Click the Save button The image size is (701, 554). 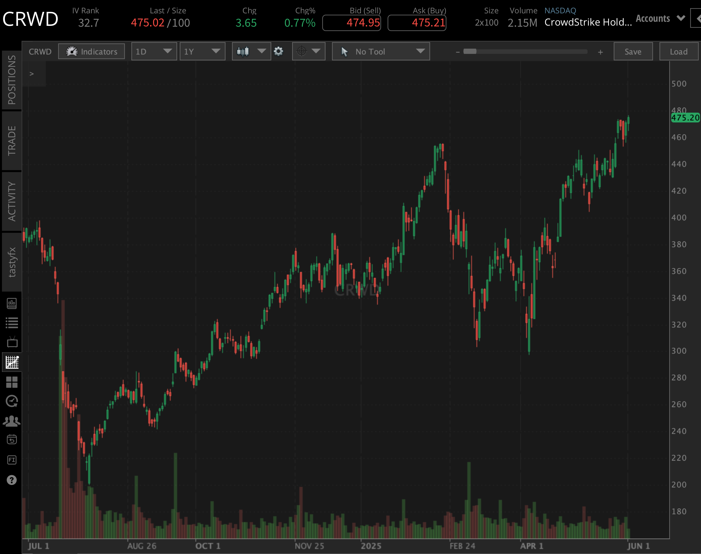click(633, 51)
